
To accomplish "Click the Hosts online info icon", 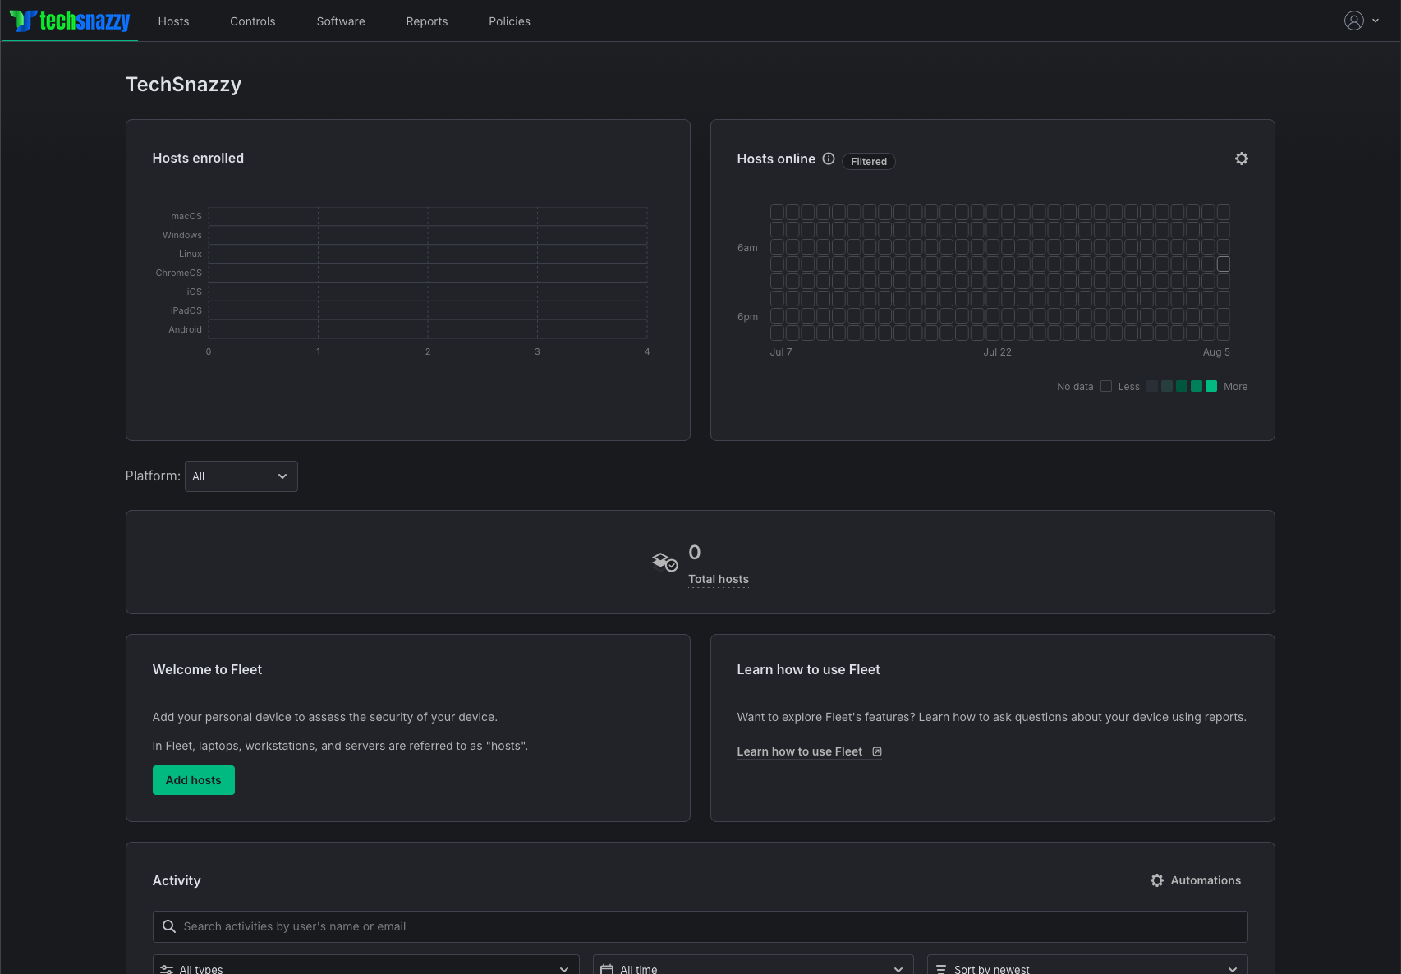I will click(829, 159).
